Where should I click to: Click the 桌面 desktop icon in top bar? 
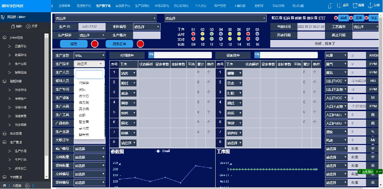(x=340, y=5)
